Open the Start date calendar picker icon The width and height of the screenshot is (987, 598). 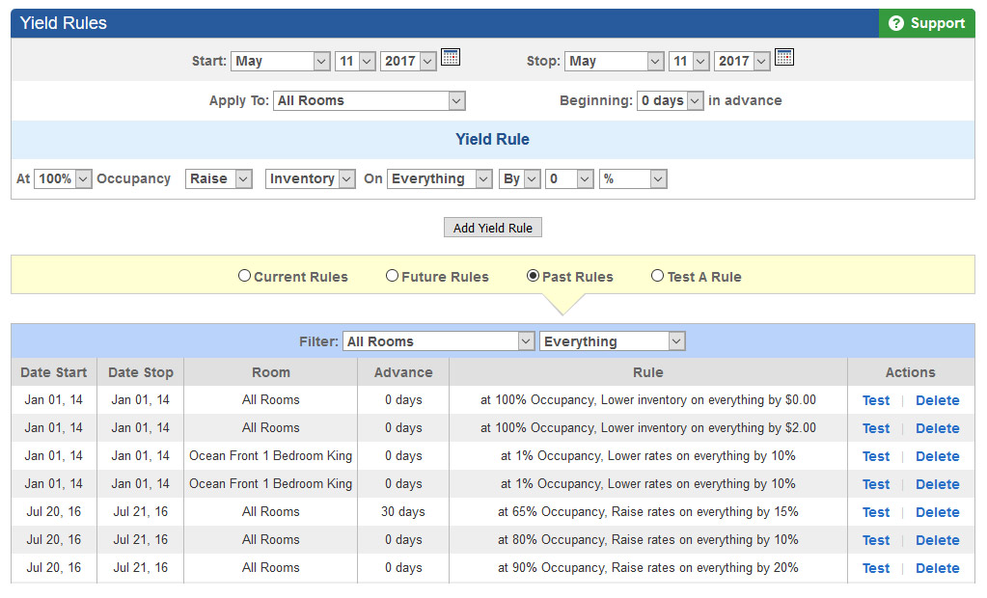[x=451, y=57]
